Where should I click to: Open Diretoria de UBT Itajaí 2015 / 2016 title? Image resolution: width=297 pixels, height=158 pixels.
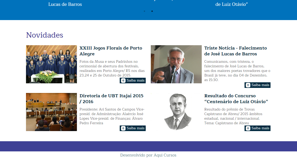click(x=111, y=99)
